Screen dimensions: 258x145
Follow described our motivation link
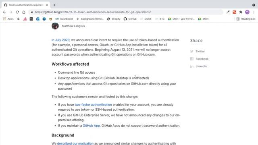click(x=75, y=143)
